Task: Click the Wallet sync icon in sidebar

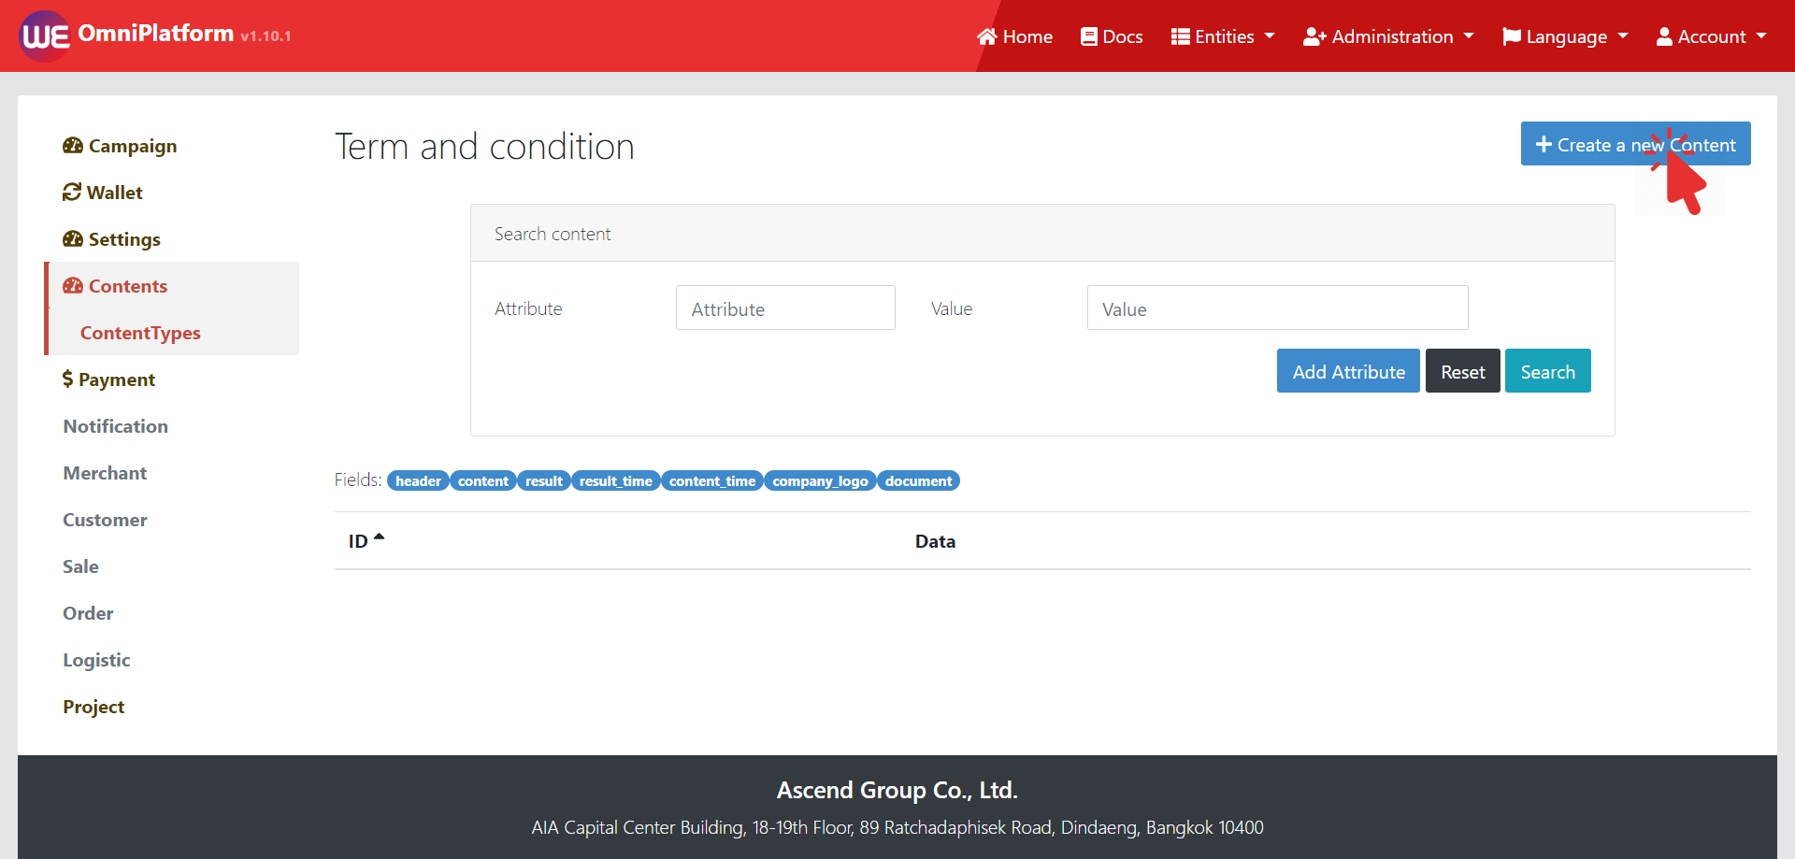Action: point(72,193)
